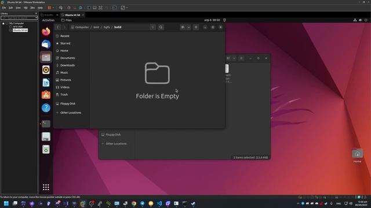
Task: Open the Terminal icon in the dock
Action: pos(46,124)
